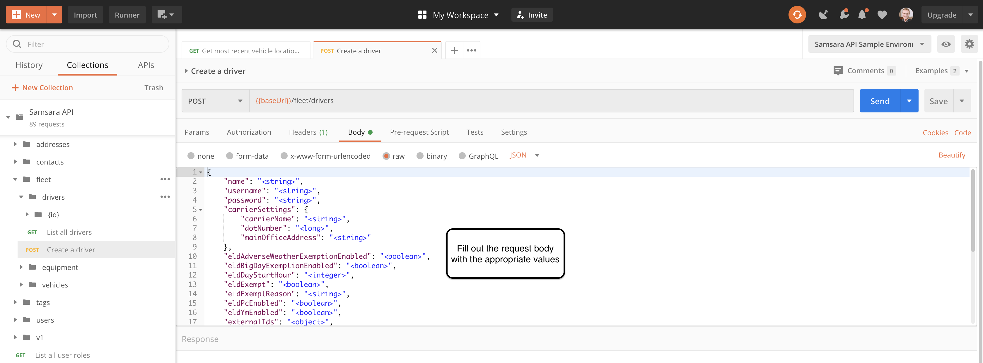Image resolution: width=983 pixels, height=363 pixels.
Task: Open the Save dropdown arrow
Action: tap(962, 101)
